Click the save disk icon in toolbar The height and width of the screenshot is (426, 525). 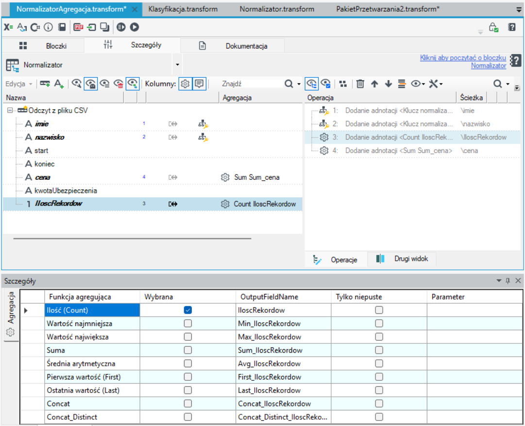(x=62, y=27)
